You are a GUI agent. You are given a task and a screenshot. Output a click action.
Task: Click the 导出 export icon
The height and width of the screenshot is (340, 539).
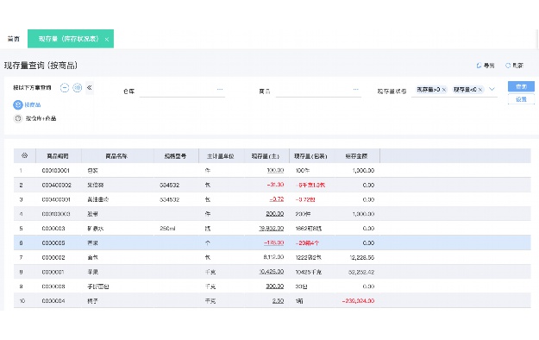(479, 66)
